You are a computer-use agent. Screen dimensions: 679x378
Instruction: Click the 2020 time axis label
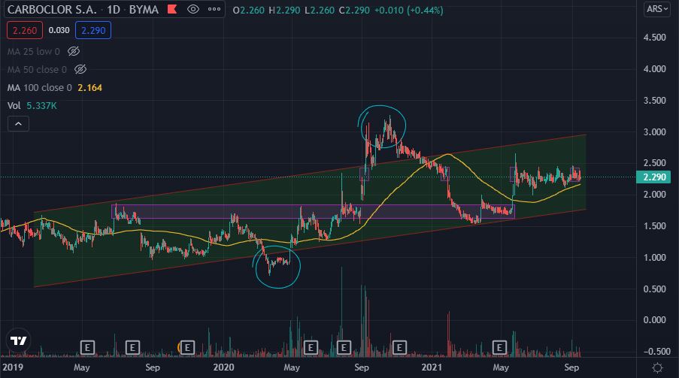click(223, 367)
